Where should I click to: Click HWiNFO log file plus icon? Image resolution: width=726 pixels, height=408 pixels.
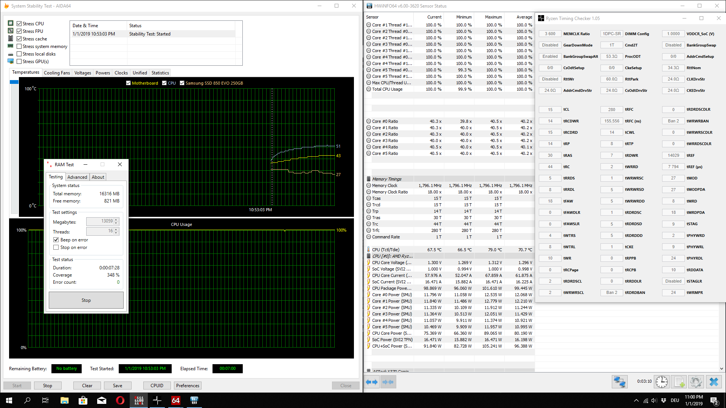pyautogui.click(x=679, y=382)
